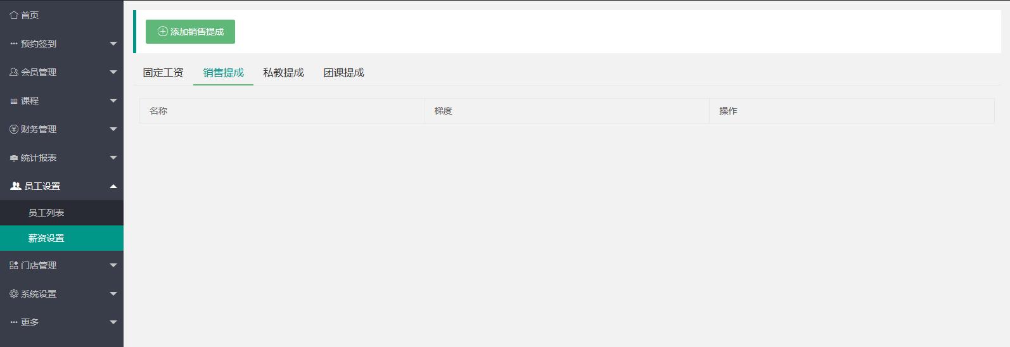Viewport: 1010px width, 347px height.
Task: Select the 销售提成 tab
Action: pos(223,73)
